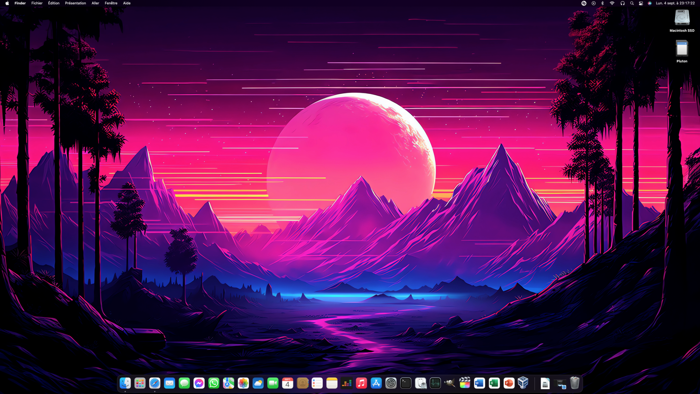
Task: Open Control Center in menu bar
Action: 641,3
